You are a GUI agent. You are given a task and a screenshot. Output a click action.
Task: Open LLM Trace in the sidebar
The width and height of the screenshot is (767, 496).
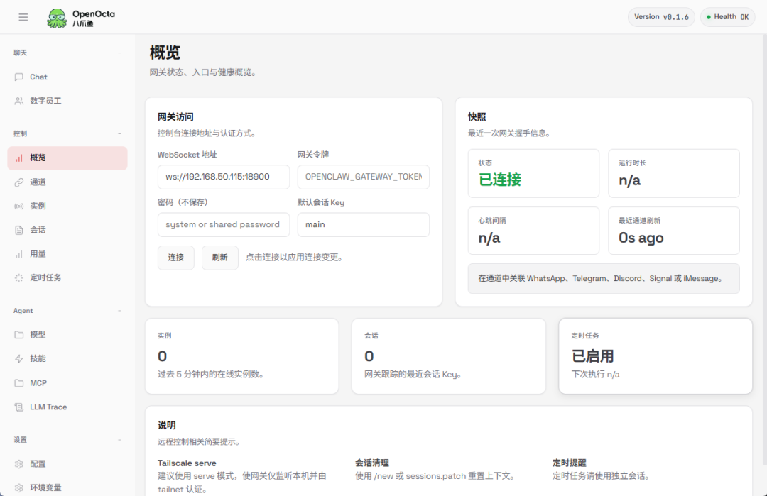[18, 407]
